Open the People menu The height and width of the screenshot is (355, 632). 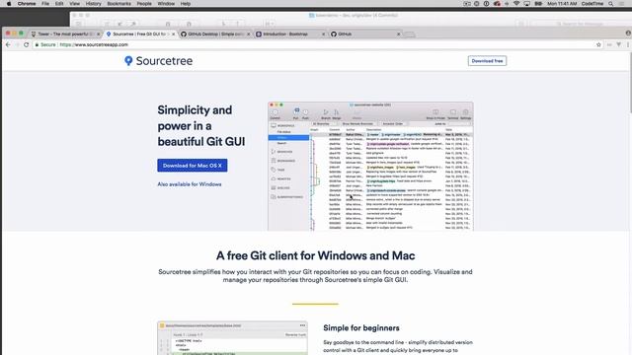144,4
